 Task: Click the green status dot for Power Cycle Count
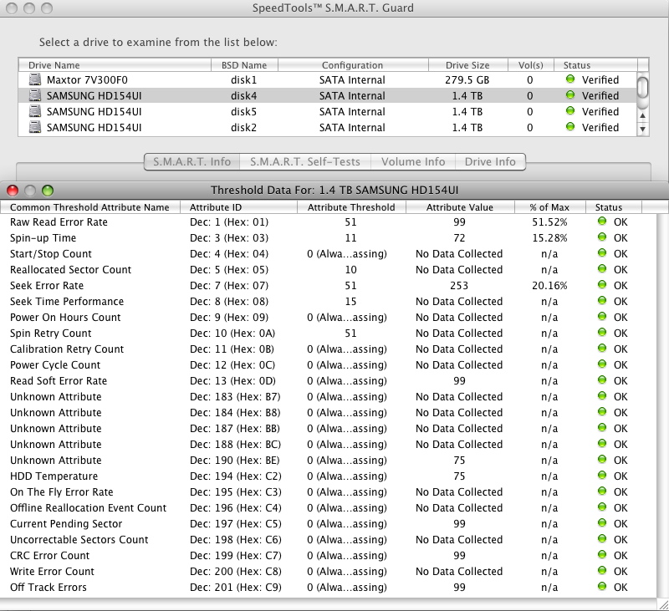click(602, 364)
